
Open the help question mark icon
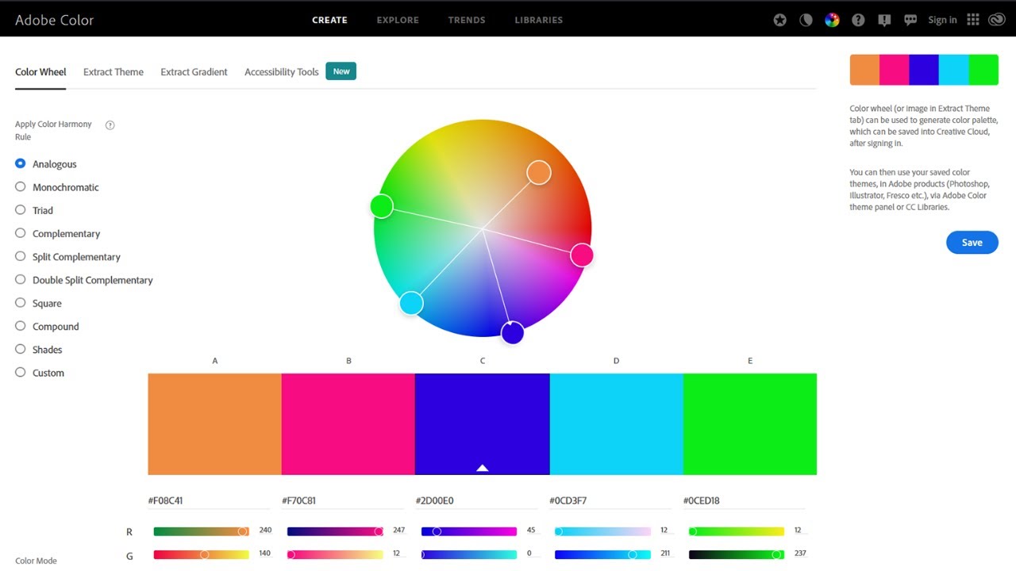(858, 20)
